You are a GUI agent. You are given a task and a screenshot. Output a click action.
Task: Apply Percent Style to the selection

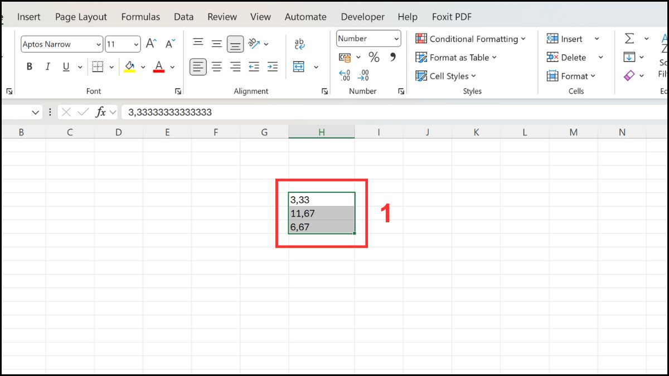tap(374, 56)
